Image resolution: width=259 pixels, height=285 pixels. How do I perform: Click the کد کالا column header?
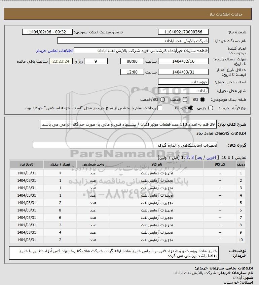click(x=220, y=164)
